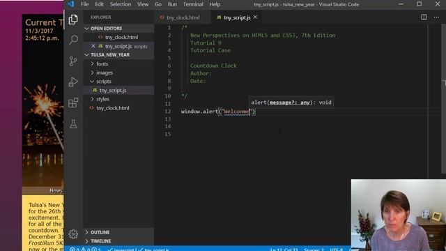Click the HTML icon of tny_clock.html in the project root
The height and width of the screenshot is (251, 446).
(91, 108)
